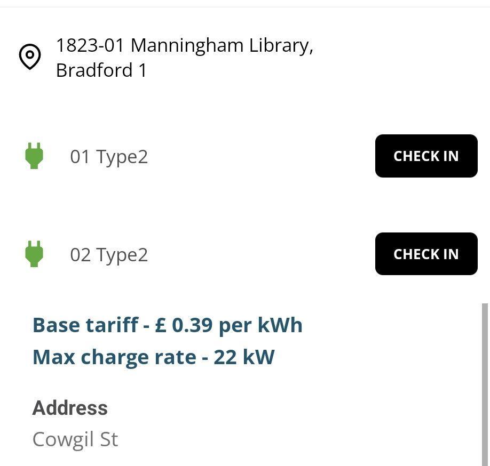The height and width of the screenshot is (466, 490).
Task: Select the 02 Type2 connector label
Action: pyautogui.click(x=109, y=254)
